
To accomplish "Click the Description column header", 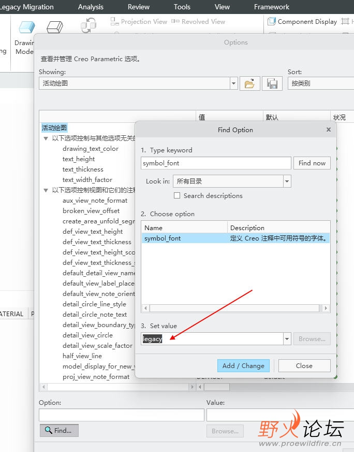I will (278, 228).
